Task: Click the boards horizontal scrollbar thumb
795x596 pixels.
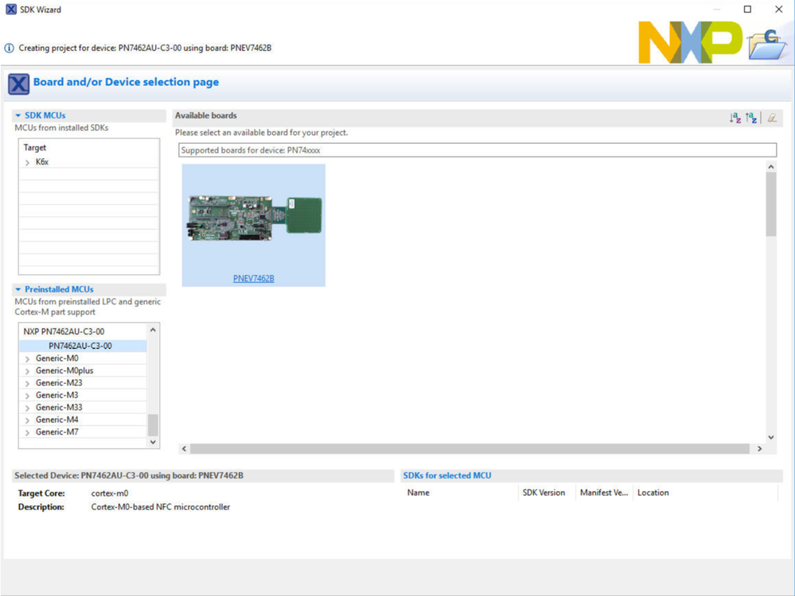Action: [x=470, y=449]
